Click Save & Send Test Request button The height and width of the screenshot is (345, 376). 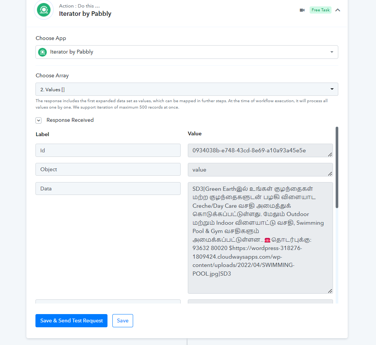click(71, 320)
